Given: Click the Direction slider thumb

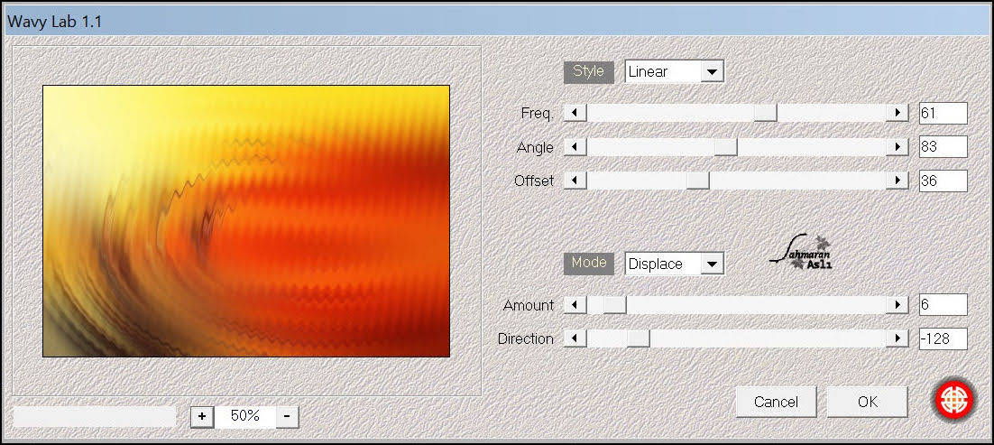Looking at the screenshot, I should [x=638, y=338].
